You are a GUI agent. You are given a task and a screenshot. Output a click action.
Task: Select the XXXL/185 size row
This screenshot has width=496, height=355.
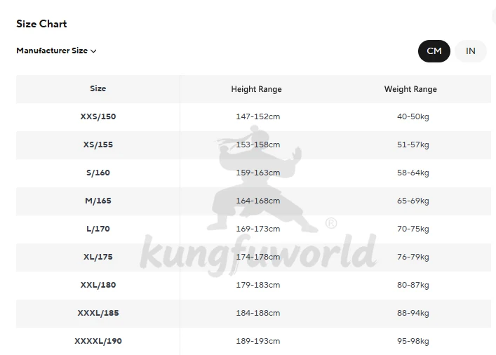(x=253, y=313)
